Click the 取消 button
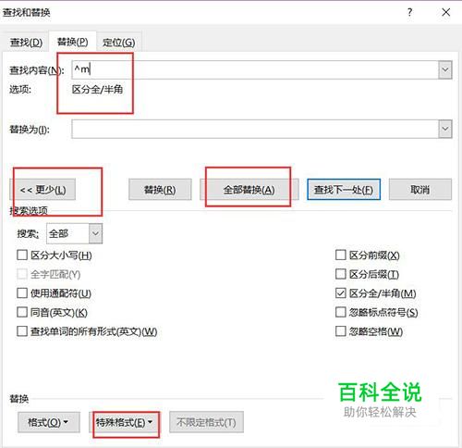462x448 pixels. click(420, 190)
